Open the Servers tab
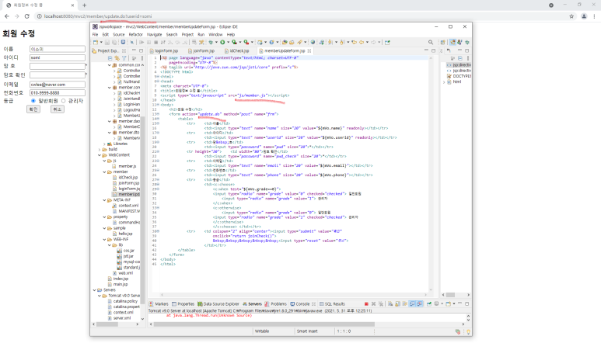Viewport: 601px width, 350px height. [x=252, y=303]
